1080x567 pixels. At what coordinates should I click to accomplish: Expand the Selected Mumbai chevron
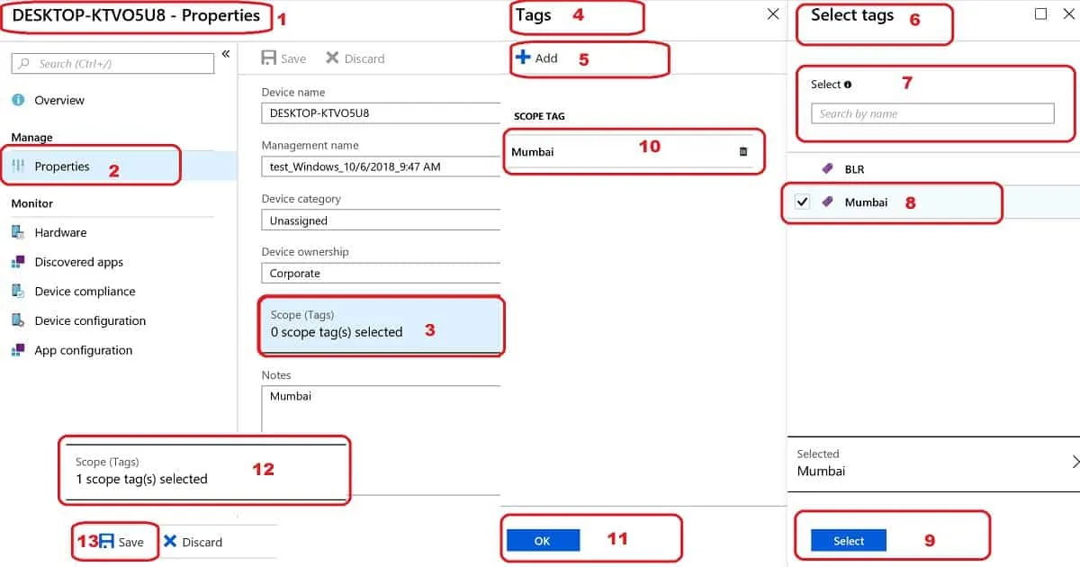[x=1075, y=462]
